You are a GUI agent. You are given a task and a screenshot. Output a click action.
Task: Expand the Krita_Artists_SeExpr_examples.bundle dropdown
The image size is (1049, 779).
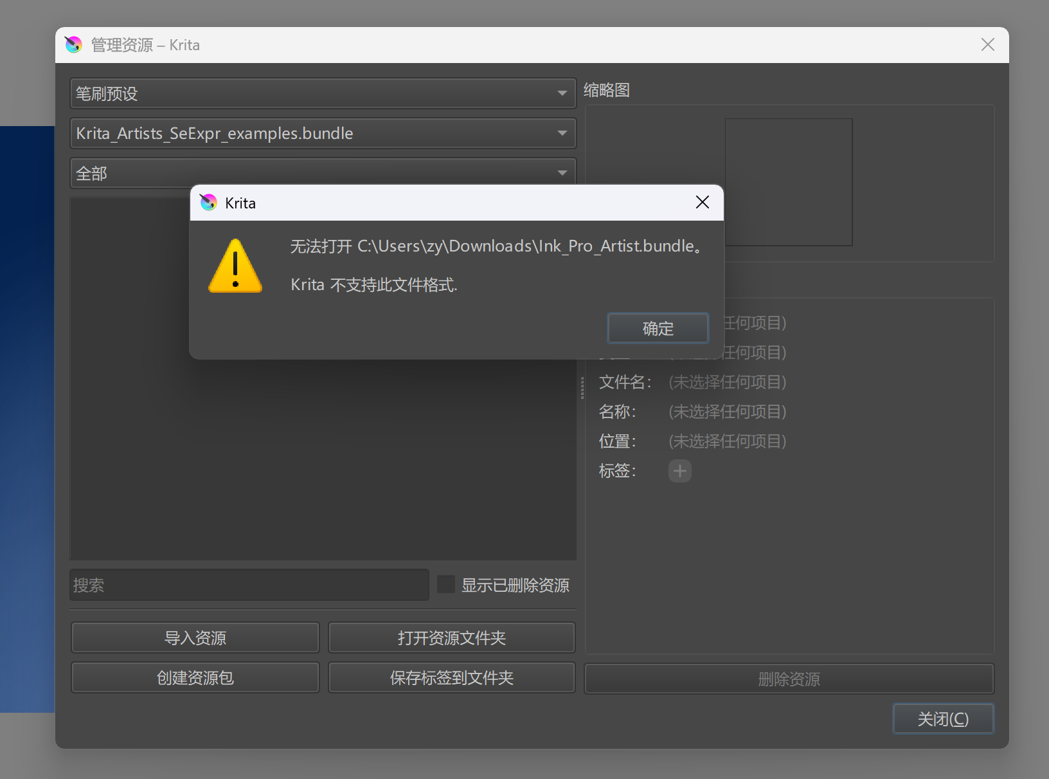click(x=323, y=133)
